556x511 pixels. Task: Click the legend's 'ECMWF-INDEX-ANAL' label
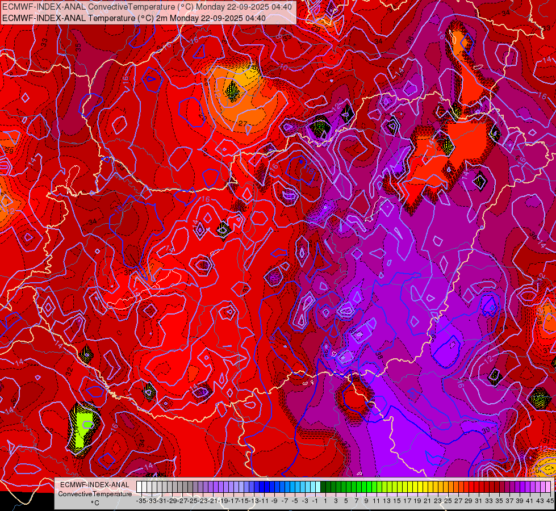tap(95, 484)
